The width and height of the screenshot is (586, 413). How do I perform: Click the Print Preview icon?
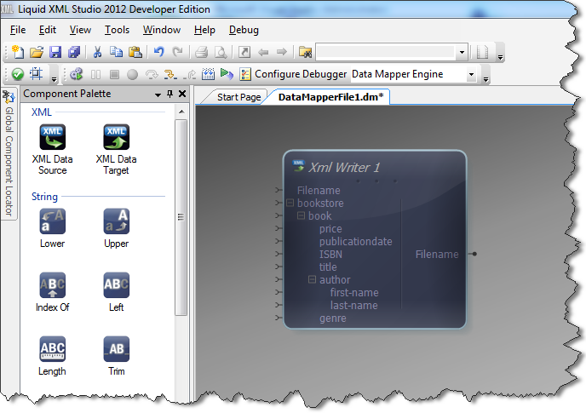[221, 52]
